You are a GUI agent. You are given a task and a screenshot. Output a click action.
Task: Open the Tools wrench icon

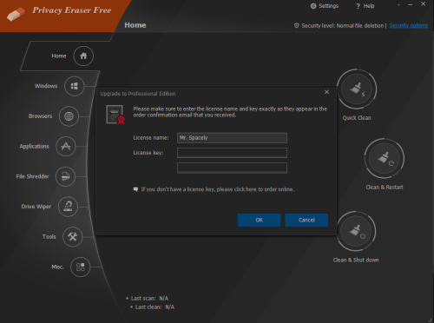coord(72,237)
